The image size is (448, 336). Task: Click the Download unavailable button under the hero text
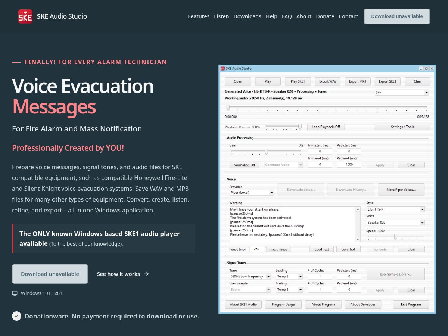click(50, 274)
